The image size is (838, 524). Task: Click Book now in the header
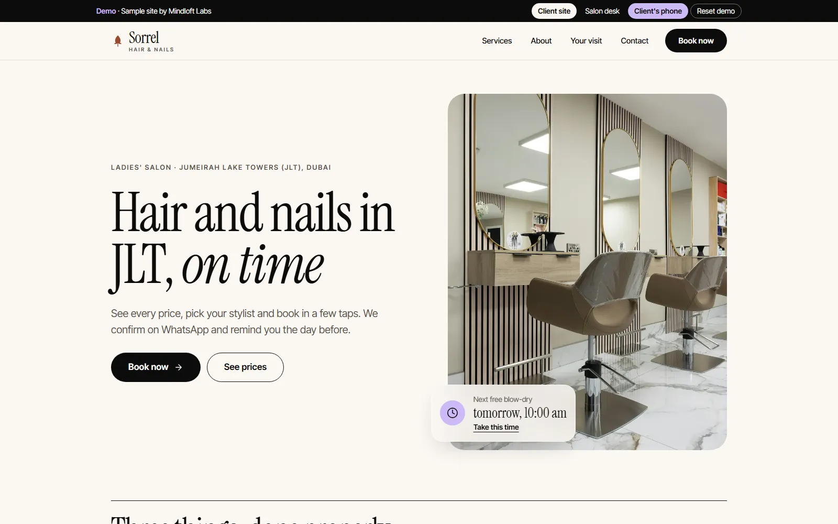[696, 41]
